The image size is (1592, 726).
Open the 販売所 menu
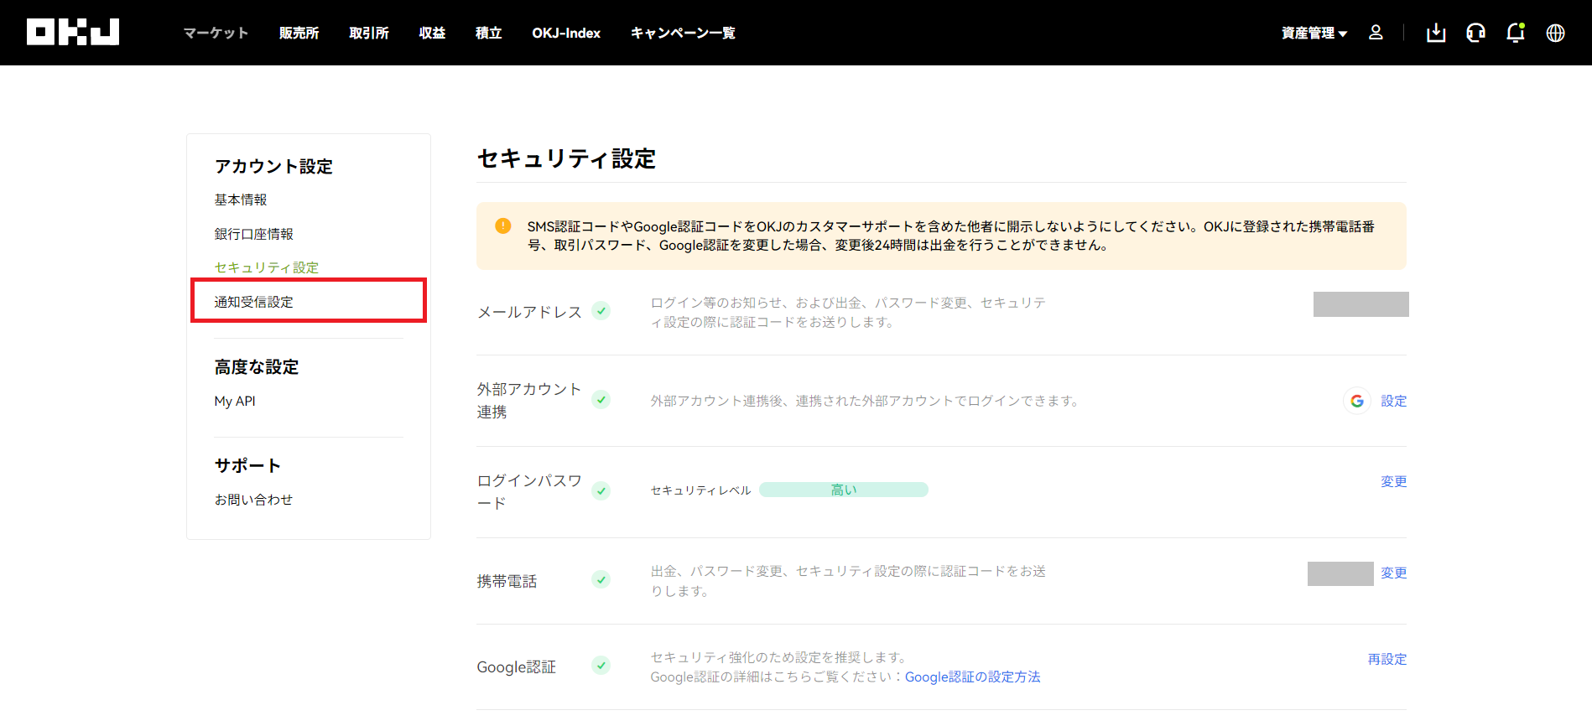[x=299, y=33]
